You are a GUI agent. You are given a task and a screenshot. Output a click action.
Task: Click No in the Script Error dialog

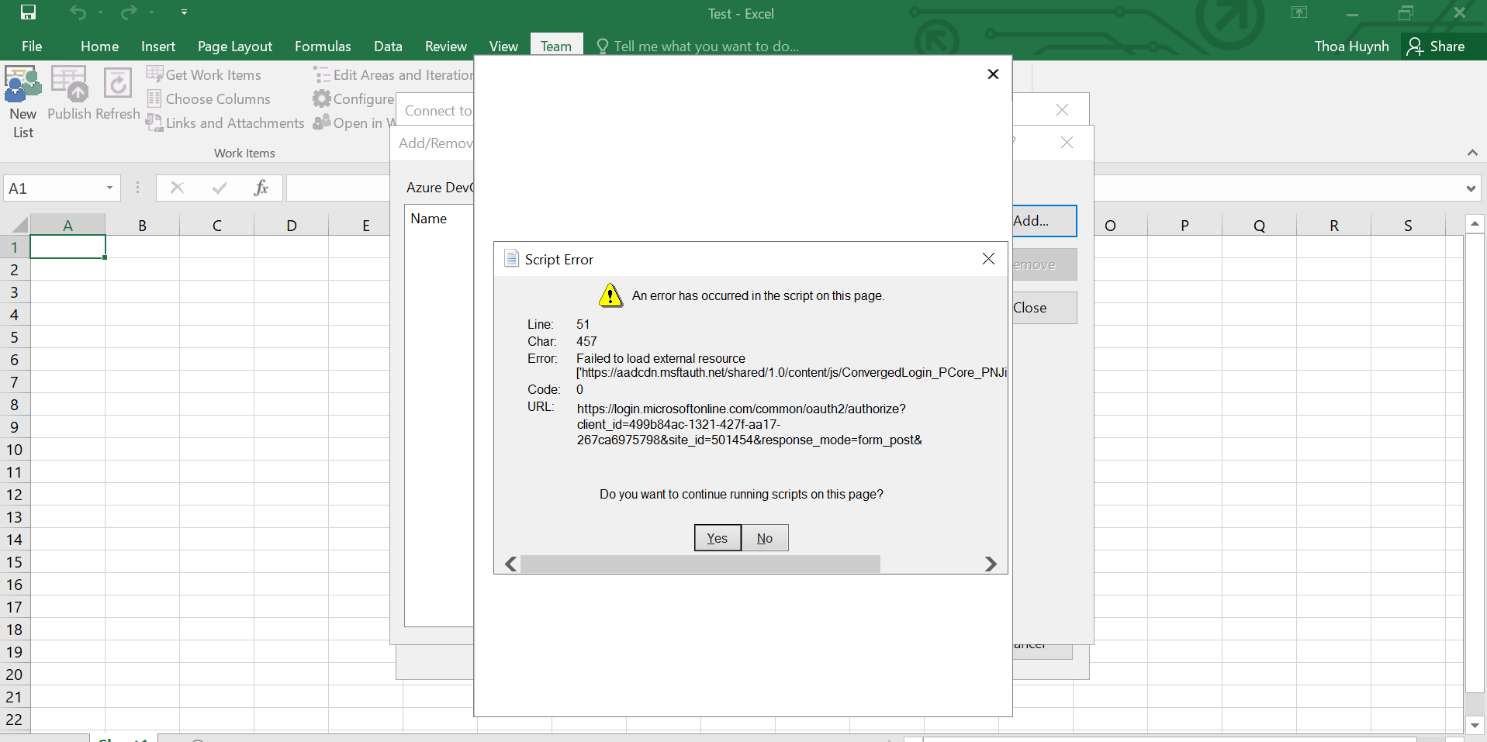point(765,538)
